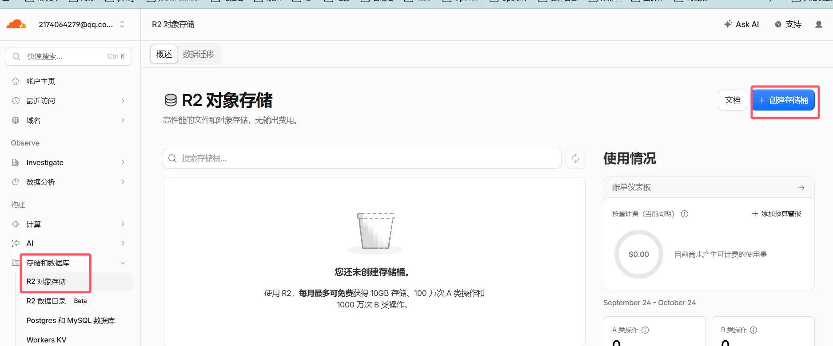
Task: Switch to the 概述 tab
Action: click(x=164, y=54)
